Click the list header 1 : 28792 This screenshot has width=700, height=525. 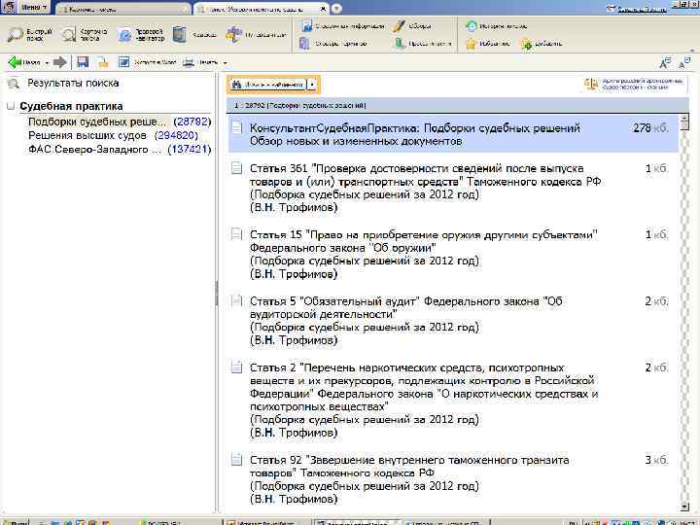click(x=458, y=105)
